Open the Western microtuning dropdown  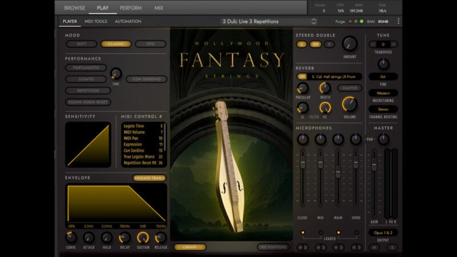(383, 93)
